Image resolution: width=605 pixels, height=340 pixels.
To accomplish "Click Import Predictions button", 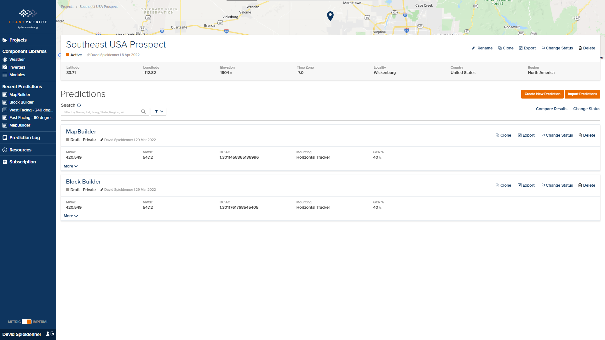I will [x=582, y=94].
